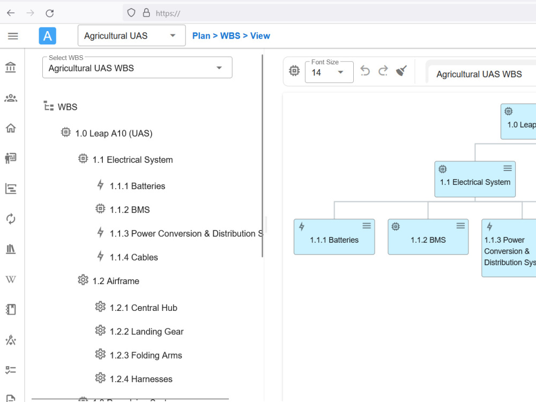Image resolution: width=536 pixels, height=402 pixels.
Task: Open the people group sidebar icon
Action: pos(11,99)
